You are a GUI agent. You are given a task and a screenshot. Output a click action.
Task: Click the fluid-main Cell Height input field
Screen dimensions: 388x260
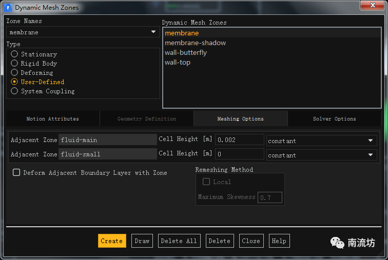tap(239, 140)
